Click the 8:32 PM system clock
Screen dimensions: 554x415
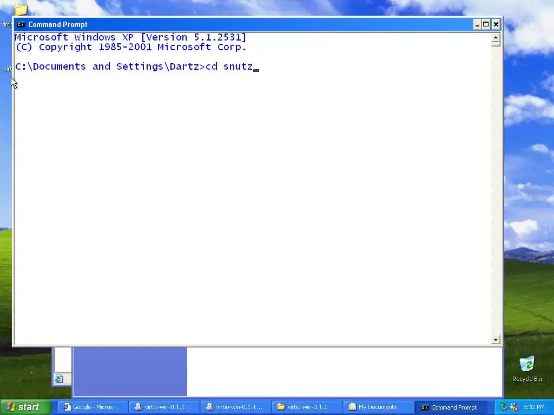pos(534,407)
